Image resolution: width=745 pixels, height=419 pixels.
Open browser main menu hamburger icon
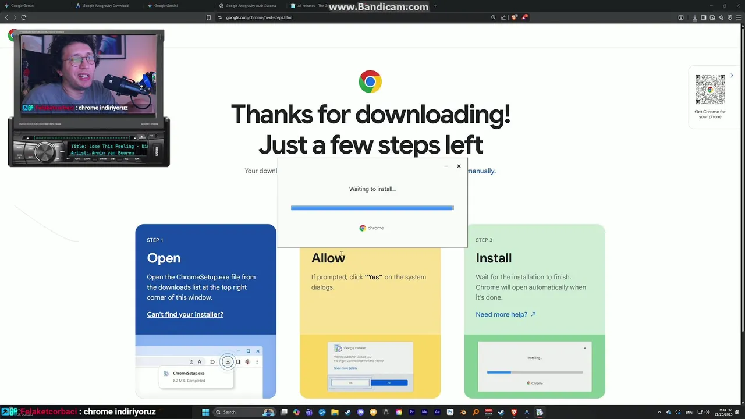point(739,17)
